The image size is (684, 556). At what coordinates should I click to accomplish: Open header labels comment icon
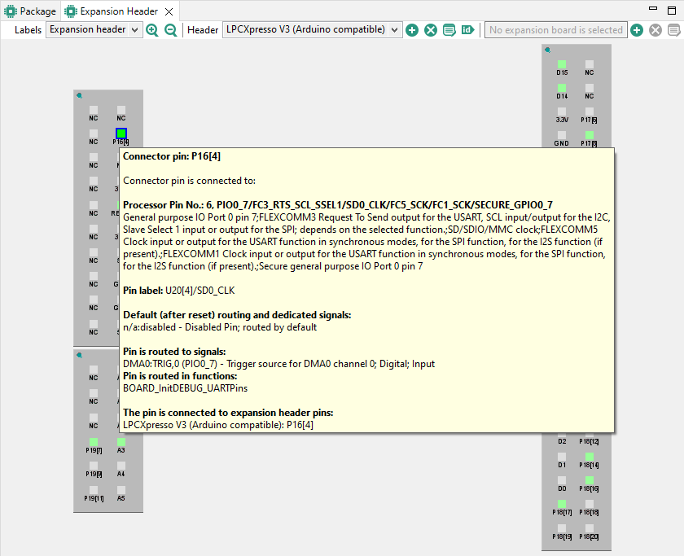click(449, 30)
